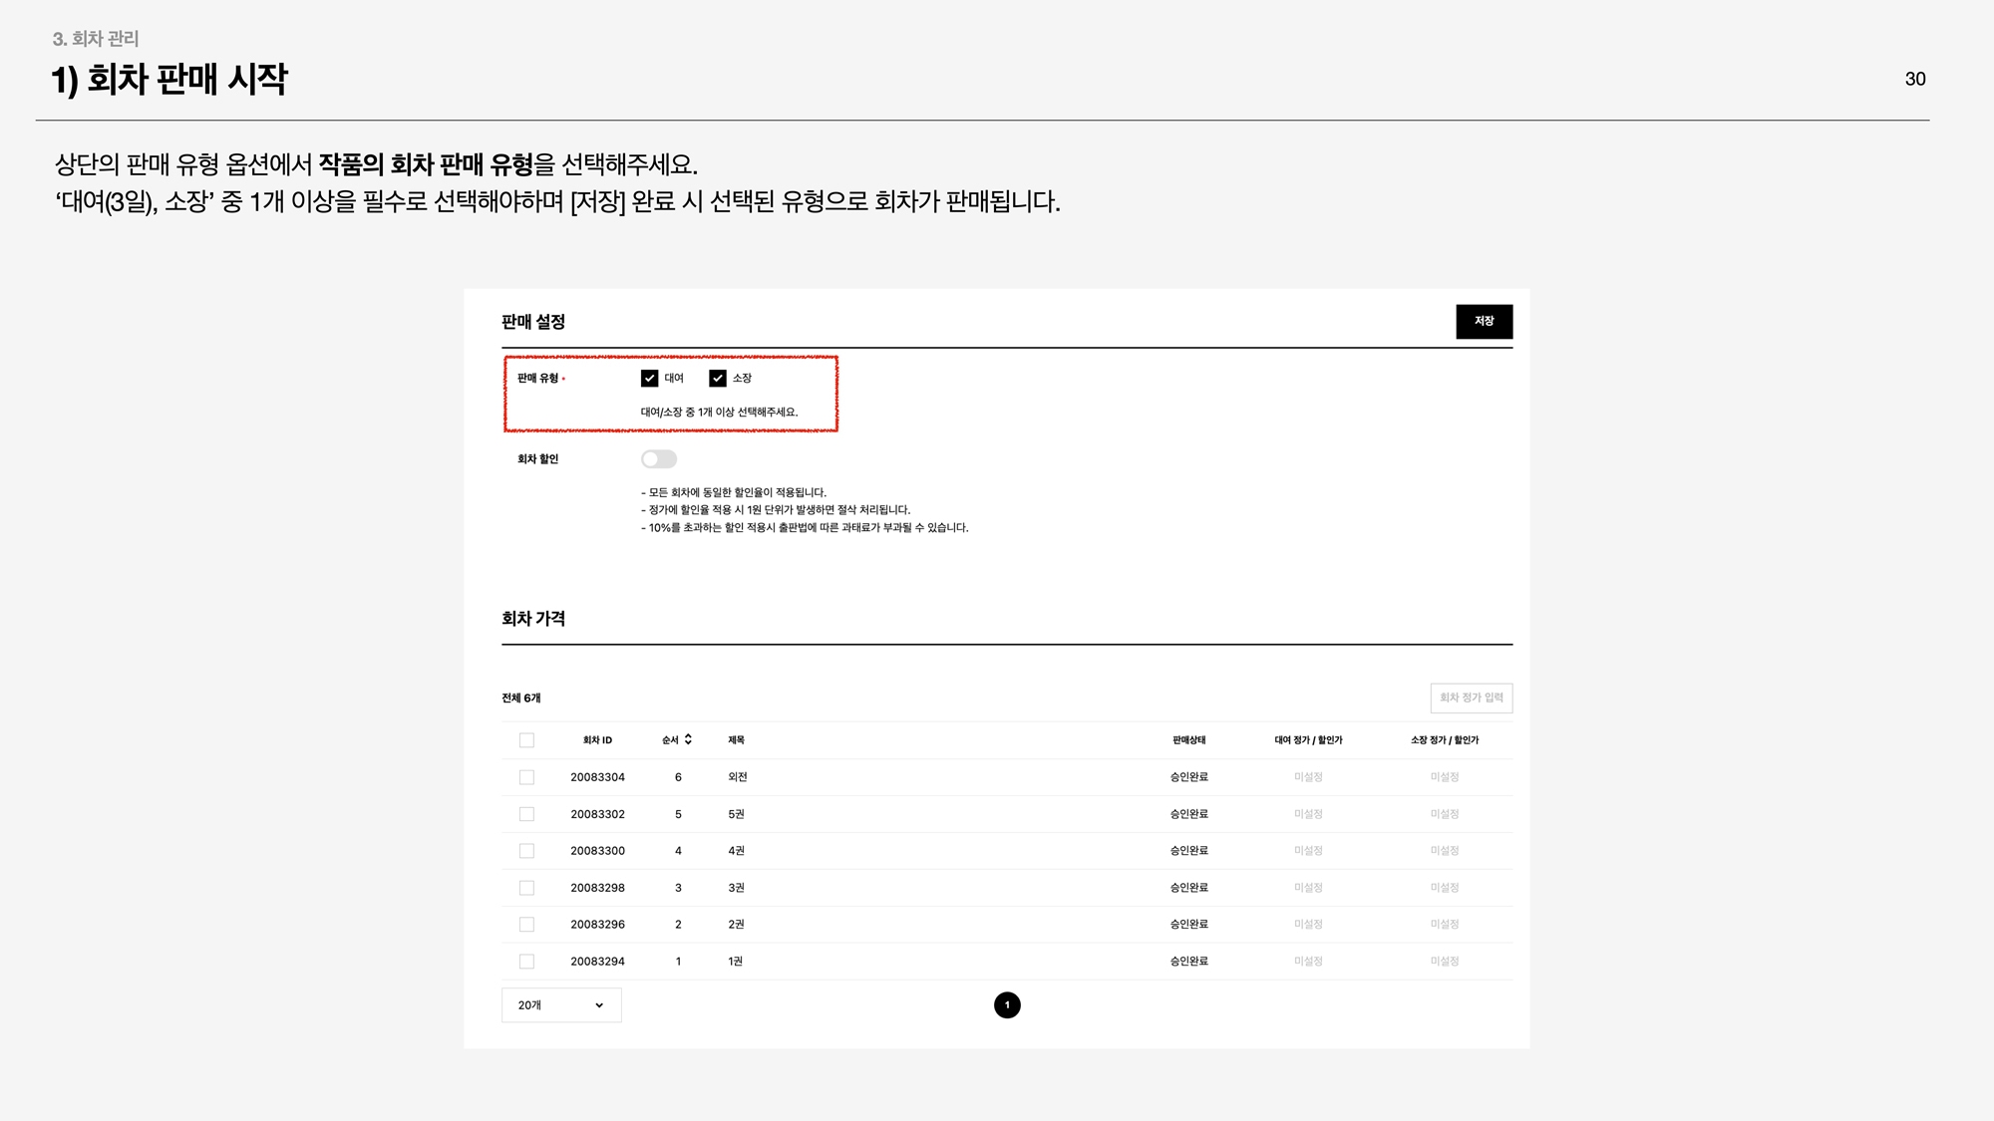The image size is (1994, 1121).
Task: Open the 20개 rows-per-page dropdown
Action: (x=561, y=1005)
